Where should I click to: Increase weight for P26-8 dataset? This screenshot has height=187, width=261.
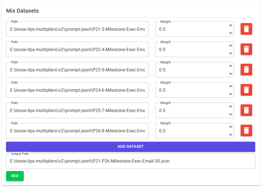tap(231, 127)
